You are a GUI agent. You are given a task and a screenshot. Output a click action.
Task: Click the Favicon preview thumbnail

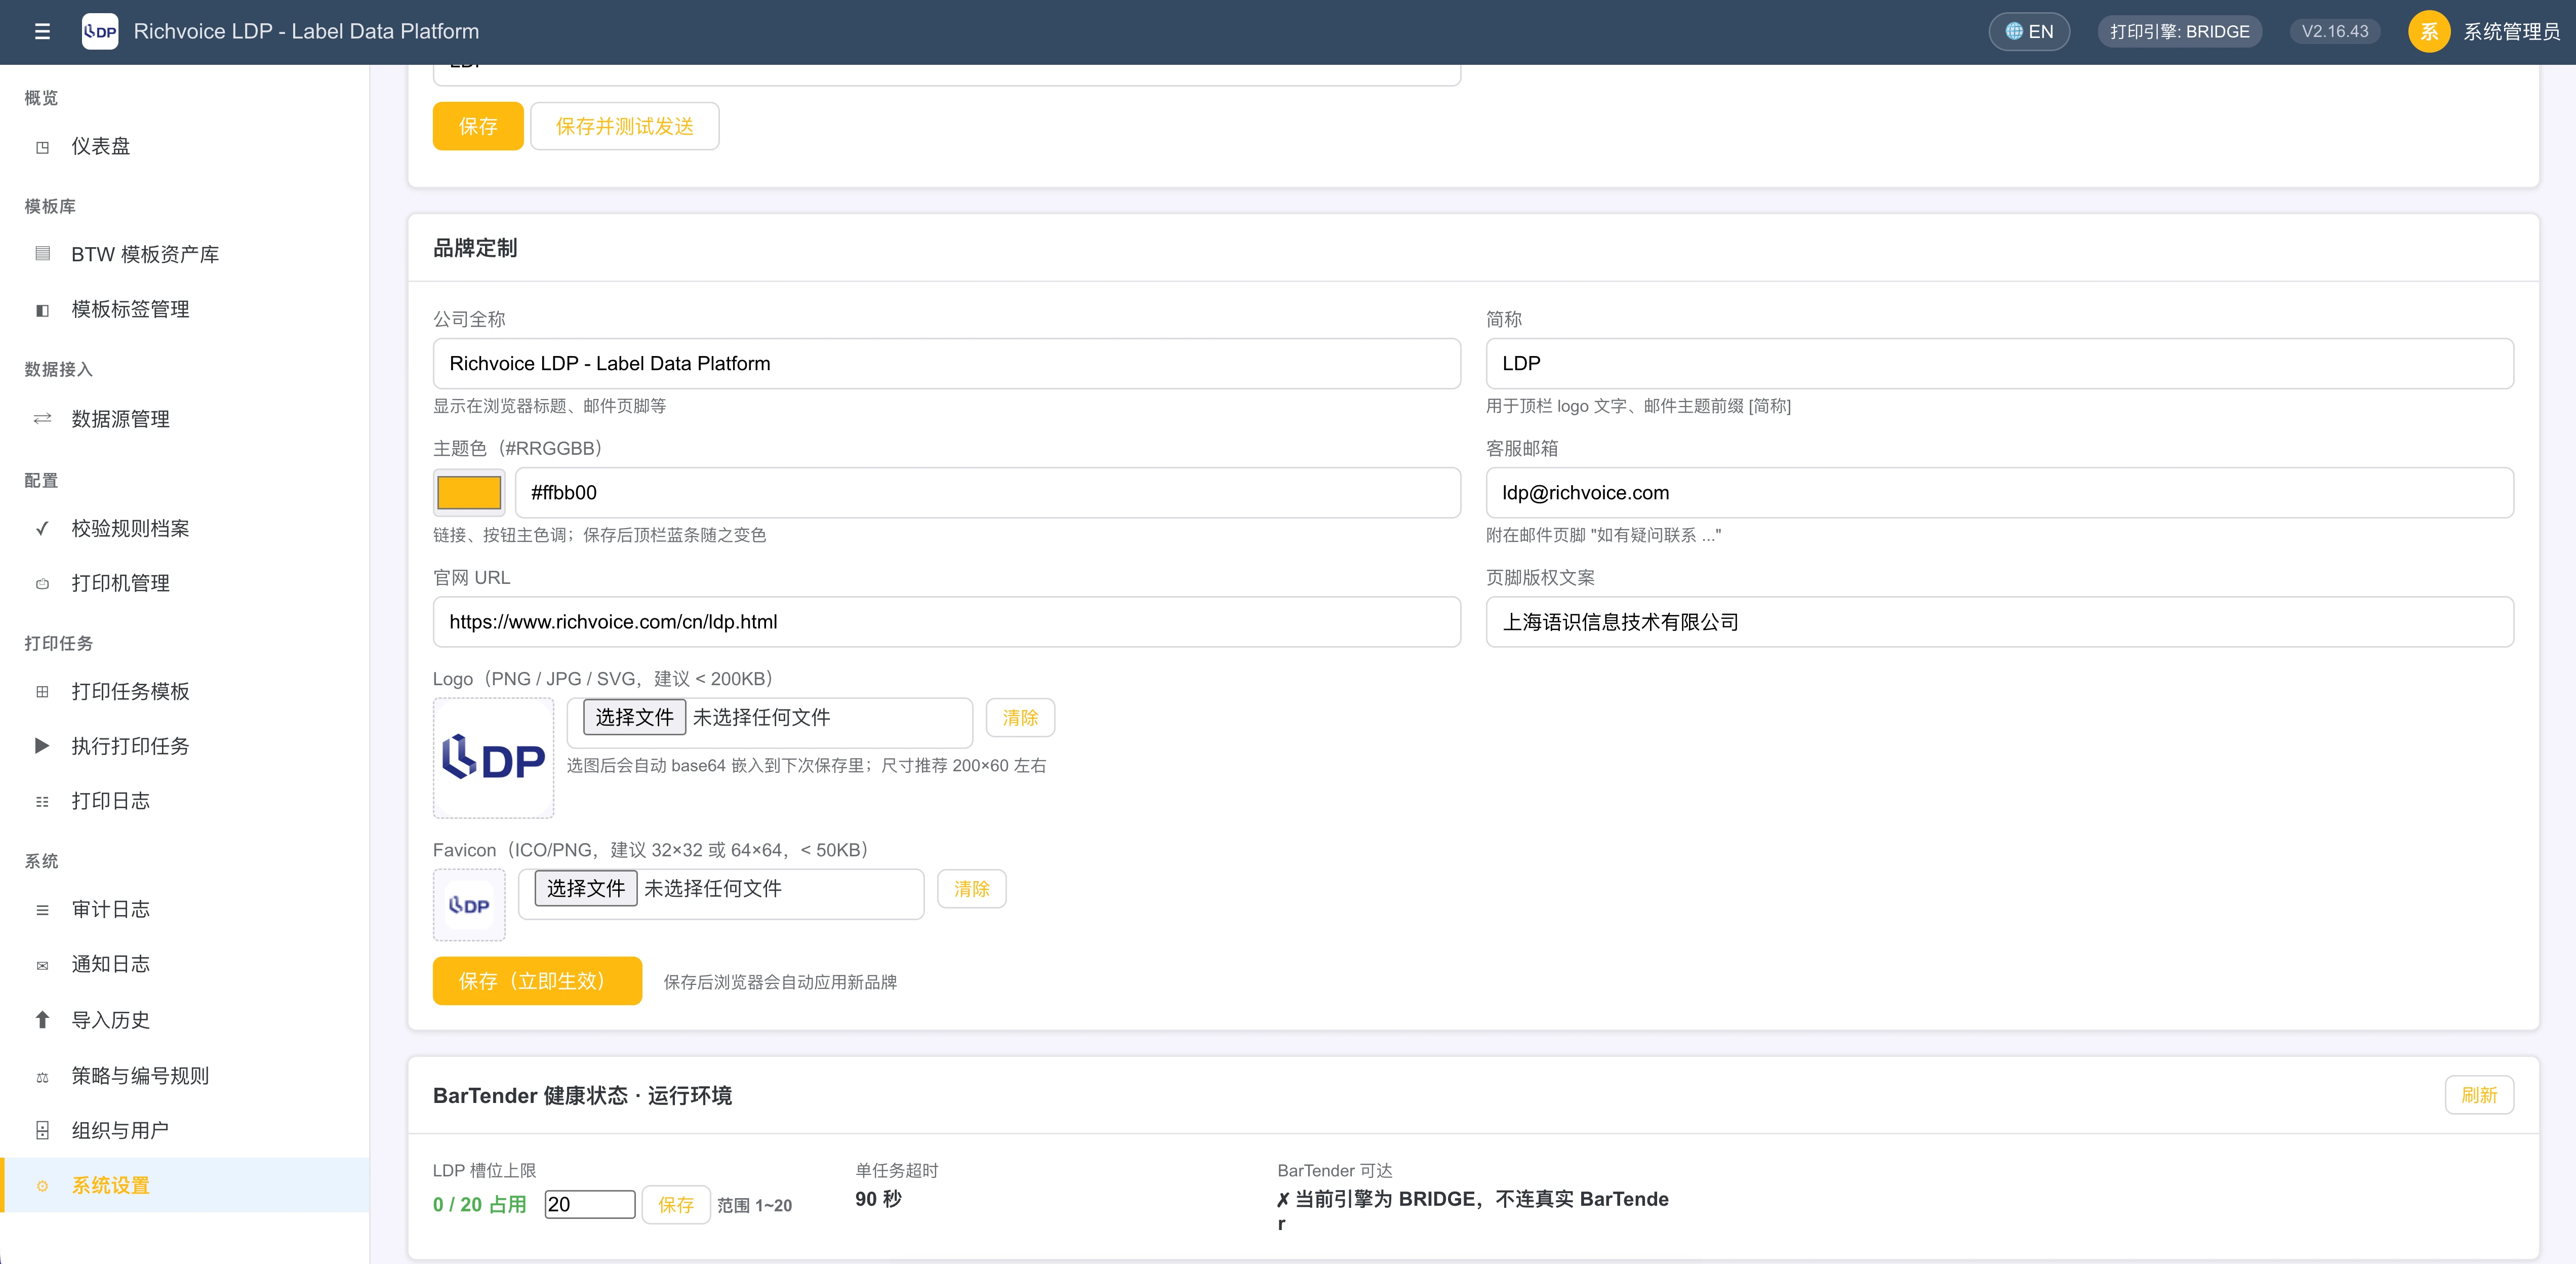coord(469,905)
